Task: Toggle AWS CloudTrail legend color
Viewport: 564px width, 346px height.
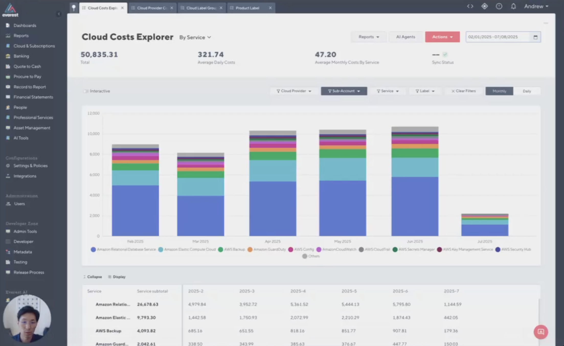Action: point(361,249)
